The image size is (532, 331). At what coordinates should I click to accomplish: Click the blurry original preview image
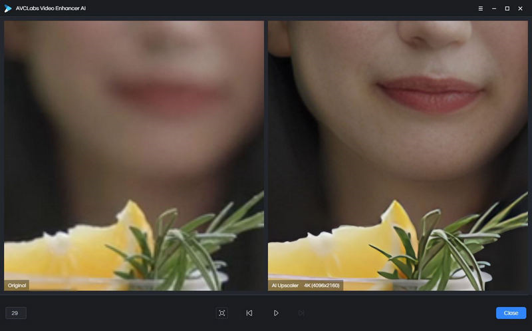[133, 133]
